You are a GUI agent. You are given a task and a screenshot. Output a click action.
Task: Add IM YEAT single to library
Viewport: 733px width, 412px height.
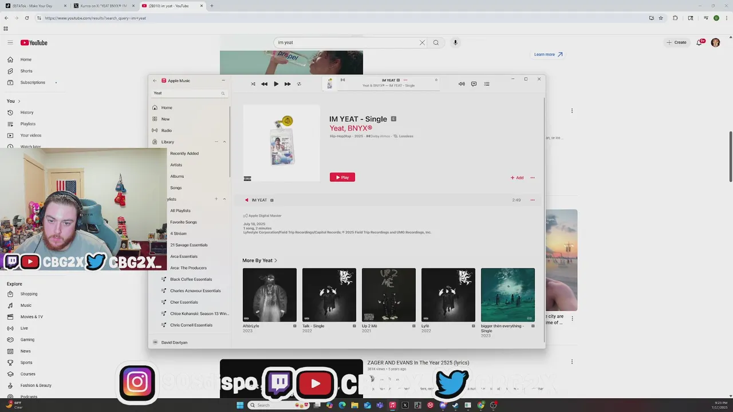point(517,177)
